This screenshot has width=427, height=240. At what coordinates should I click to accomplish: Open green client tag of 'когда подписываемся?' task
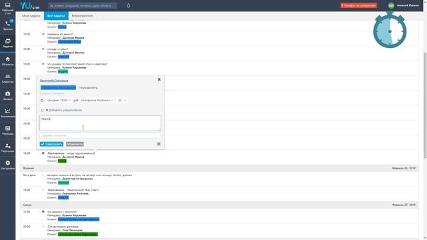tap(62, 161)
